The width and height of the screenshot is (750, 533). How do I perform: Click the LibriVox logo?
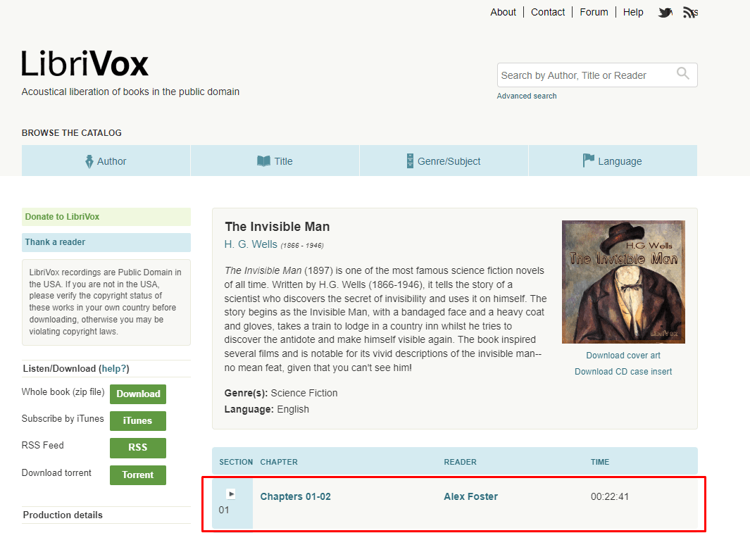click(x=85, y=63)
